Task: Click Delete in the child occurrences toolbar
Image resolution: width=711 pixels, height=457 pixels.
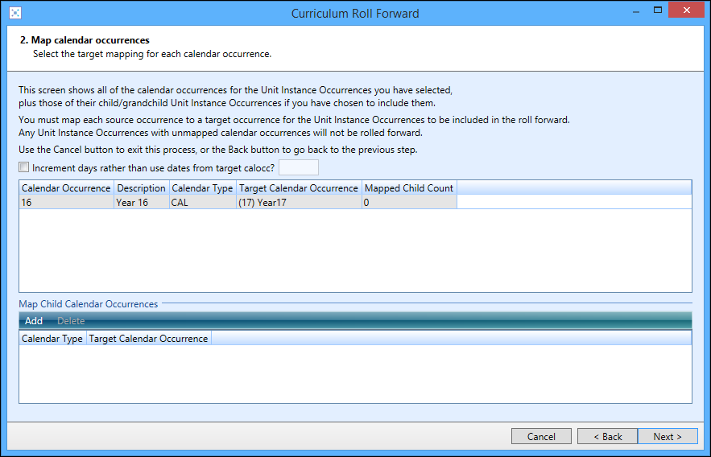Action: click(x=71, y=321)
